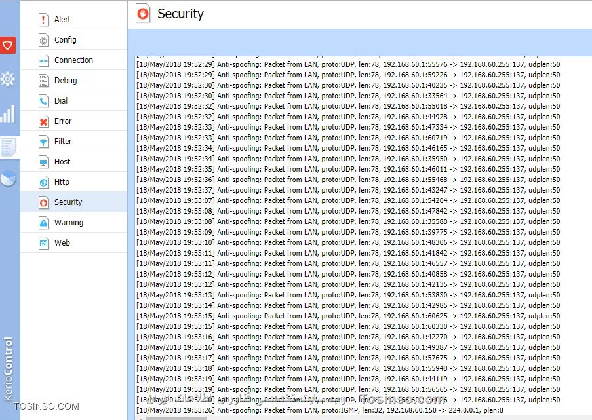Click the IGMP log line at the bottom
Viewport: 592px width, 420px height.
pyautogui.click(x=320, y=410)
